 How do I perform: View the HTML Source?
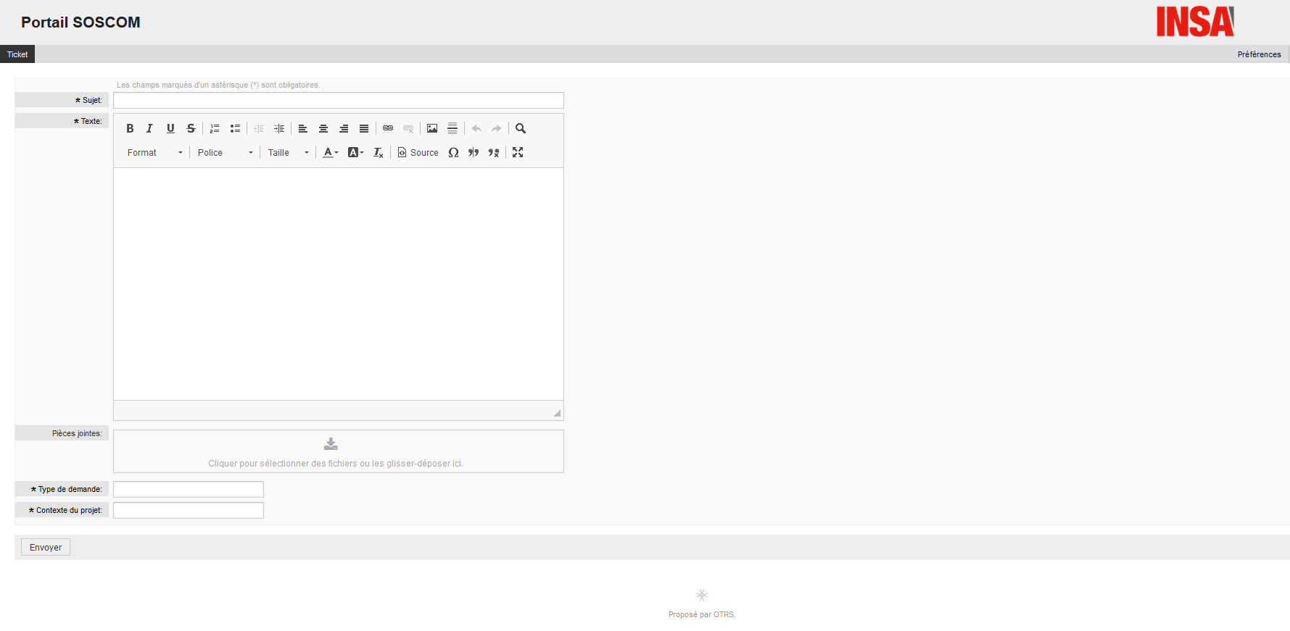click(x=418, y=152)
